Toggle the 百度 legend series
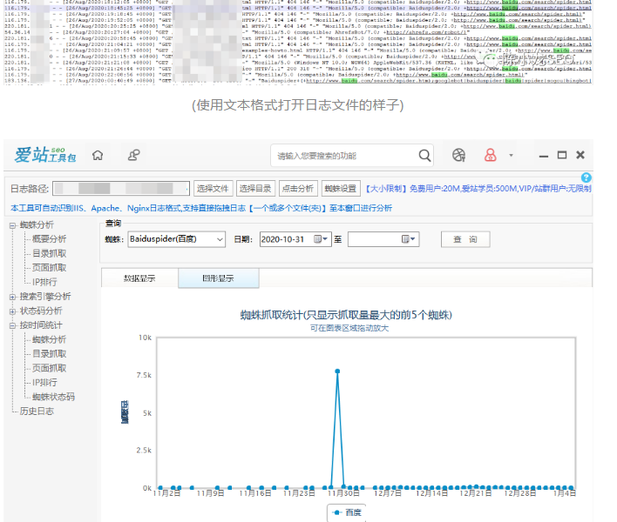The width and height of the screenshot is (617, 522). (x=347, y=512)
